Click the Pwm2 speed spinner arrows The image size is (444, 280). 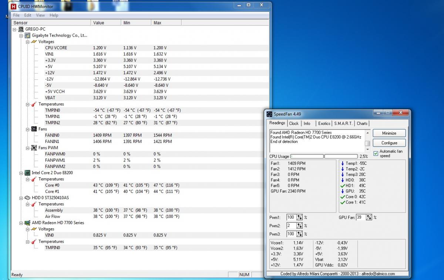(299, 225)
